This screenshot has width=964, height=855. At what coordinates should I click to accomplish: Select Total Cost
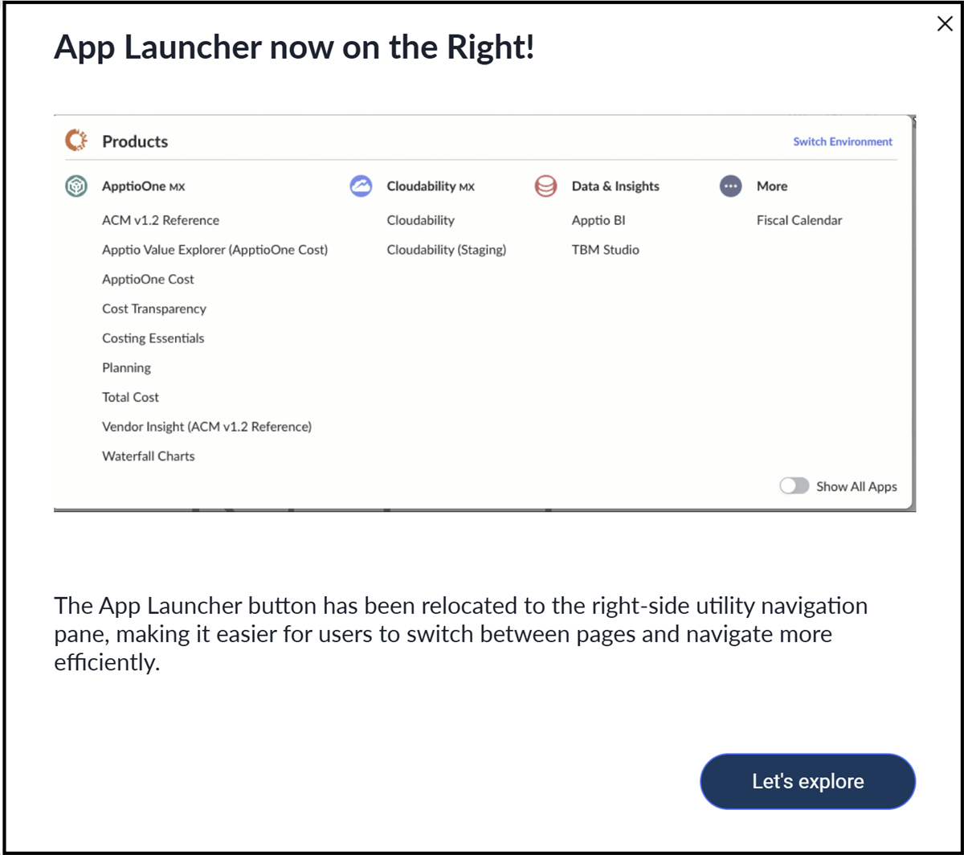[x=130, y=397]
